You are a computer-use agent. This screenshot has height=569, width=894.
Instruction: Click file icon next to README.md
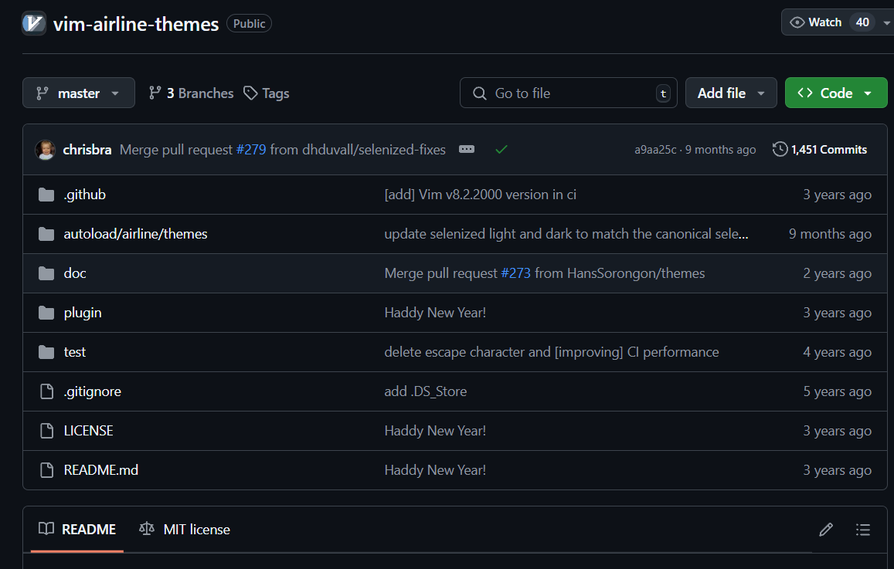[47, 470]
